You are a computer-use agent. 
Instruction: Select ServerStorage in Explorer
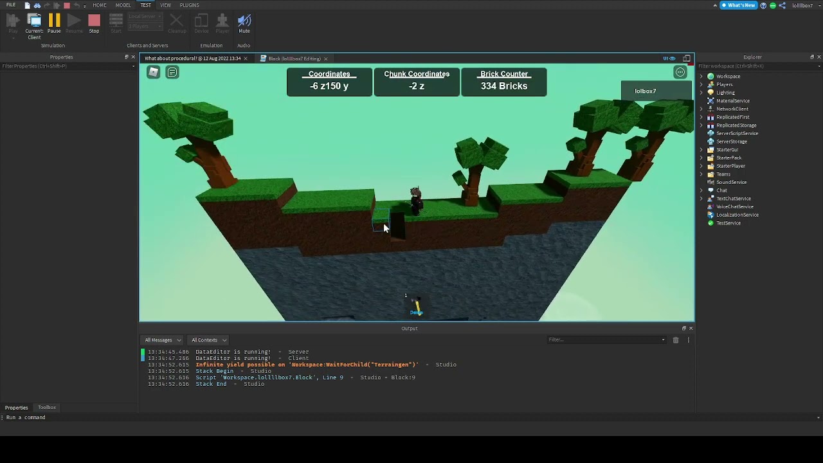tap(732, 141)
